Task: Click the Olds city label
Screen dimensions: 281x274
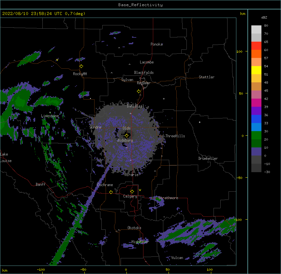Action: pyautogui.click(x=126, y=128)
